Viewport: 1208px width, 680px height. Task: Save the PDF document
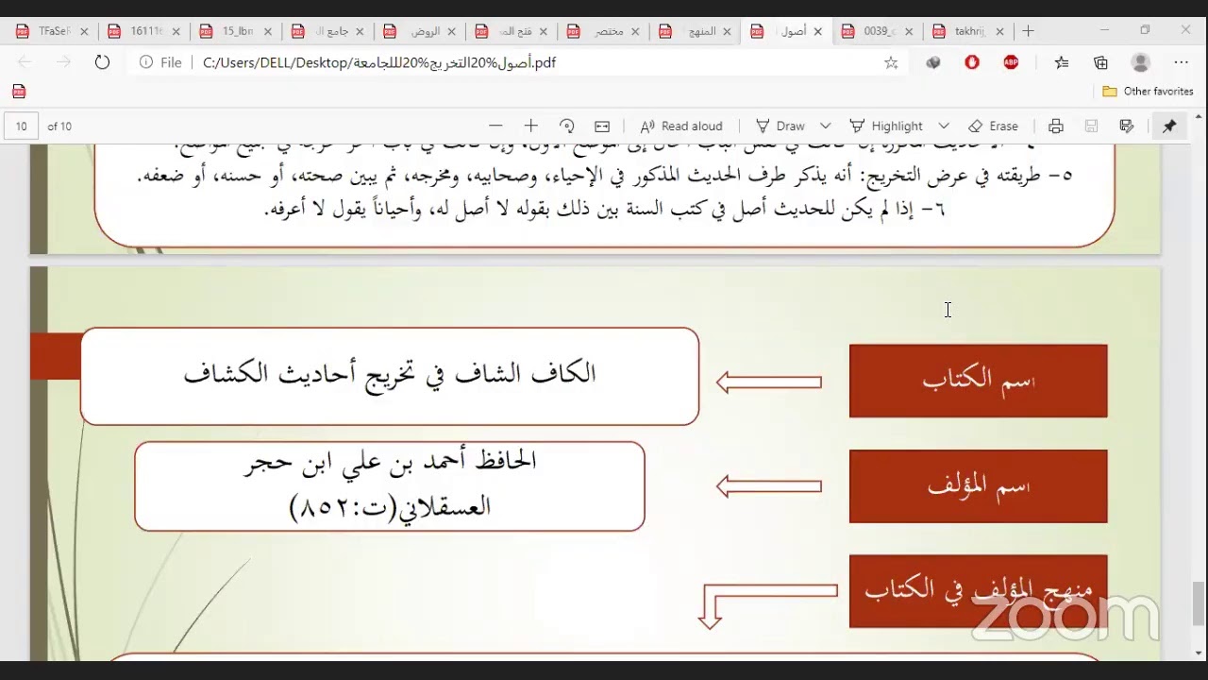pyautogui.click(x=1091, y=126)
